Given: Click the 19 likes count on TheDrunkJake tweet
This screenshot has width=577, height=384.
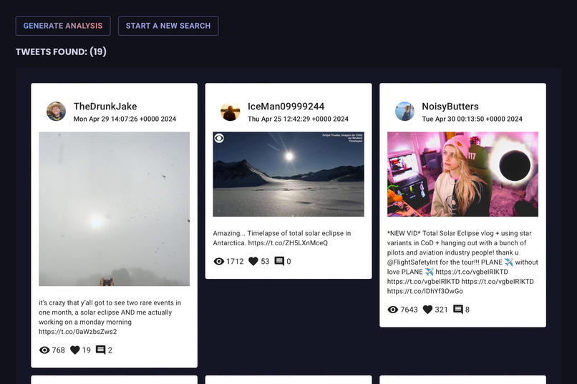Looking at the screenshot, I should tap(87, 350).
